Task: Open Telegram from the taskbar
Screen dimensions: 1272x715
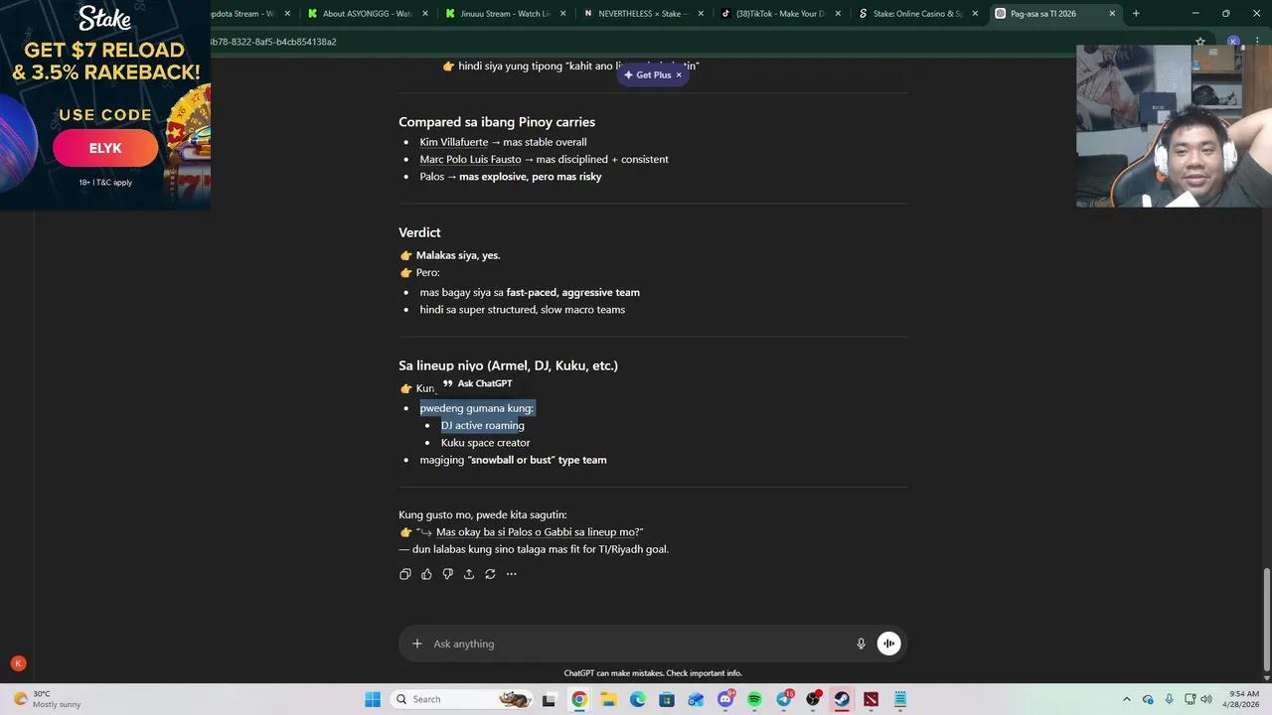Action: point(784,699)
